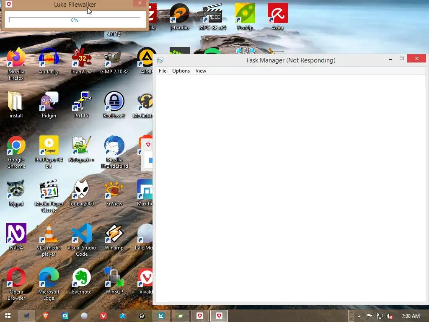Select the Maxthon desktop shortcut

pos(145,193)
